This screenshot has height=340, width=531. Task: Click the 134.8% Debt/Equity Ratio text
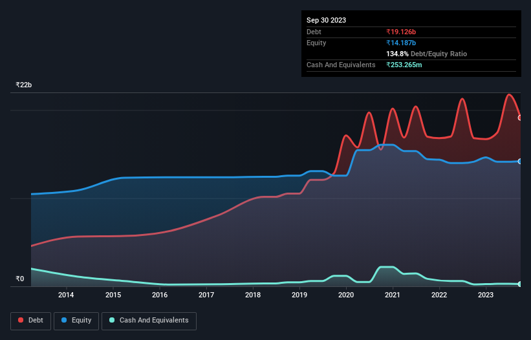(426, 54)
